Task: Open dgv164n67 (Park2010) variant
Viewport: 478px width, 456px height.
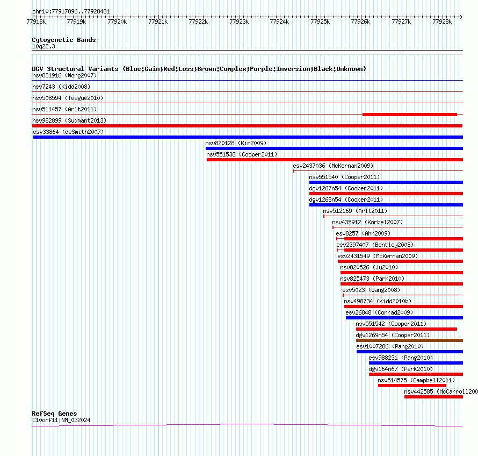Action: (x=401, y=369)
